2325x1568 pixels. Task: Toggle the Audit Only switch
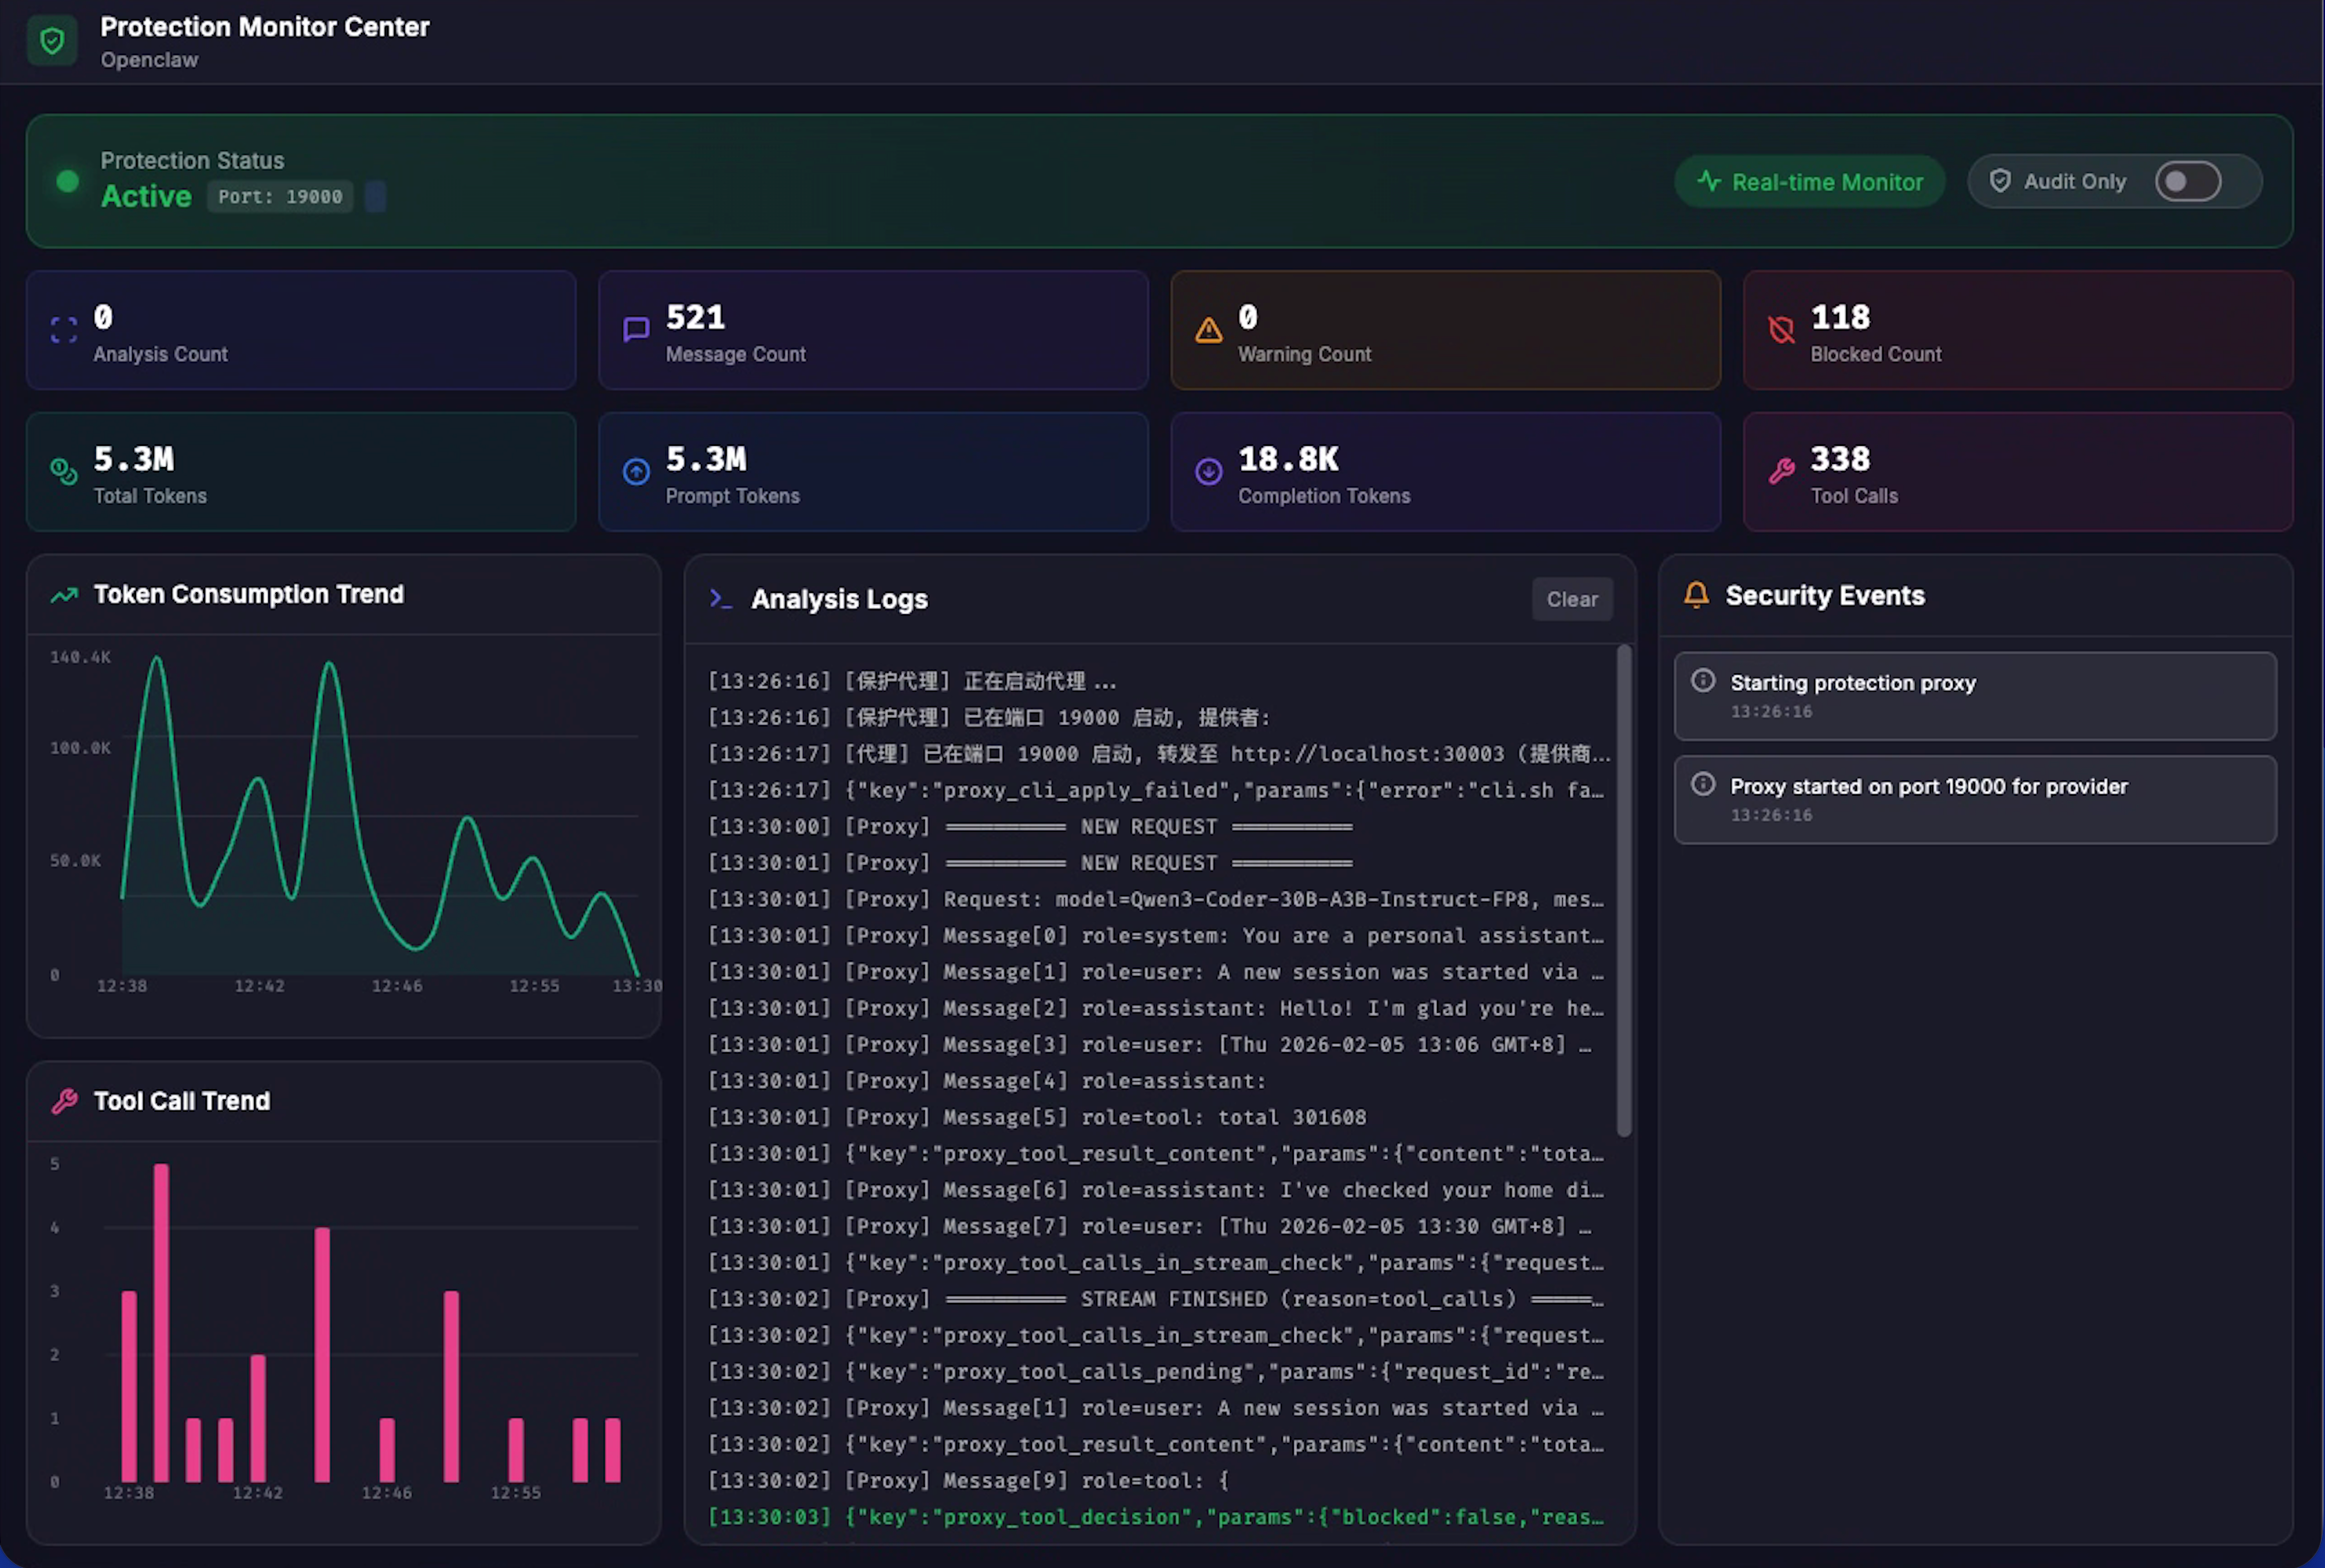tap(2188, 181)
